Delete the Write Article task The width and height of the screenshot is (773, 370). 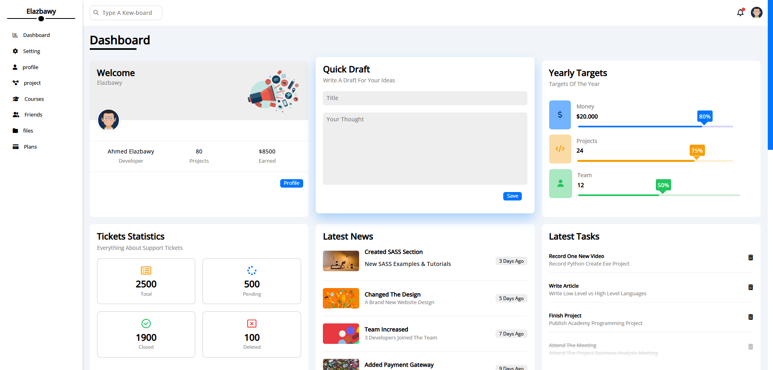coord(750,287)
